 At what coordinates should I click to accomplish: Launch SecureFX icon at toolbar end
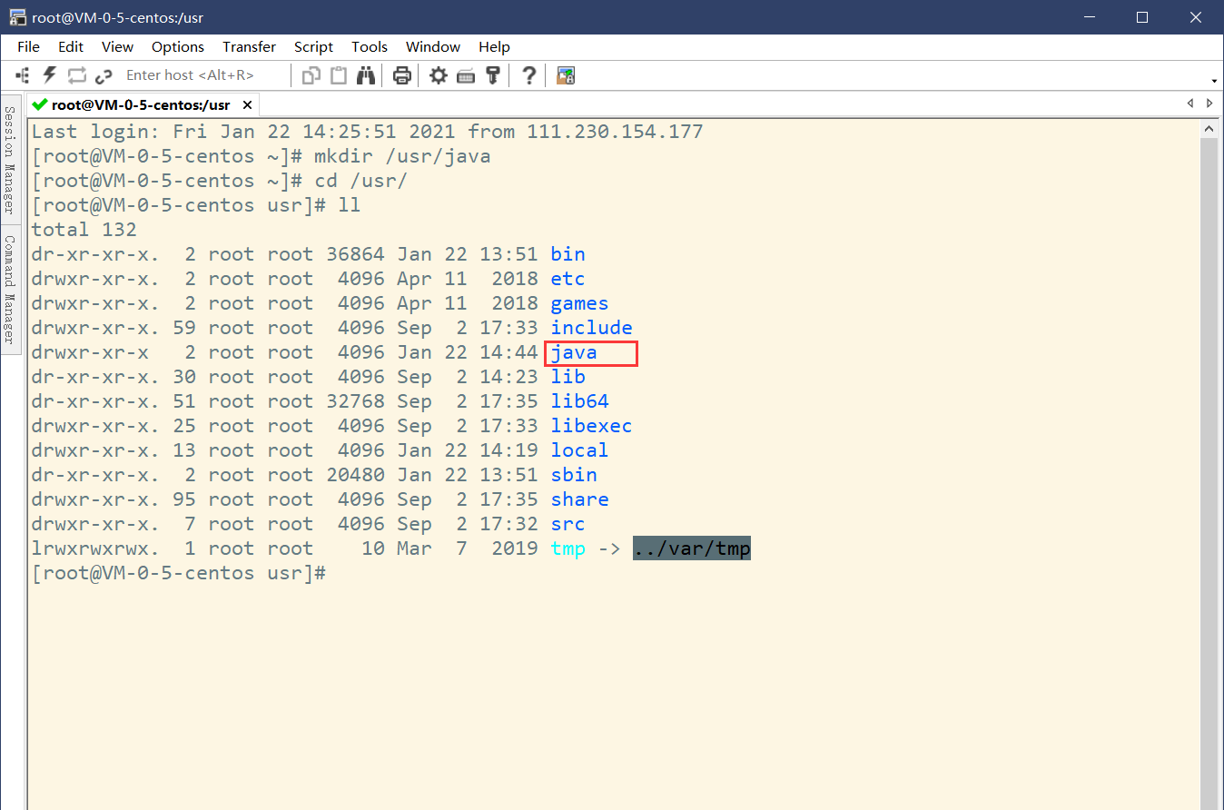[x=566, y=75]
